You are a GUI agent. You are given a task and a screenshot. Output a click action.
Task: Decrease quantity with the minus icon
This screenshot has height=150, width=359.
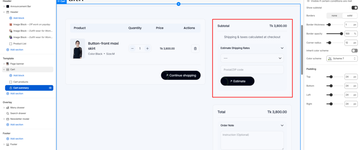tap(132, 49)
